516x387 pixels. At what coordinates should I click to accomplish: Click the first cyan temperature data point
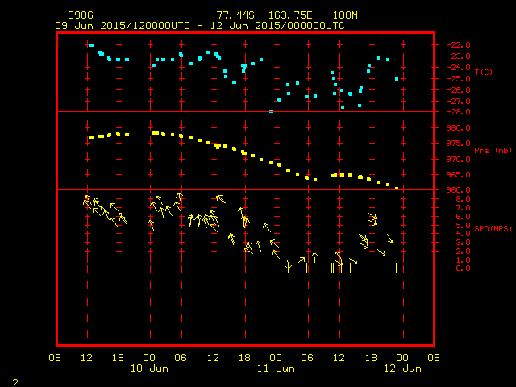[91, 45]
